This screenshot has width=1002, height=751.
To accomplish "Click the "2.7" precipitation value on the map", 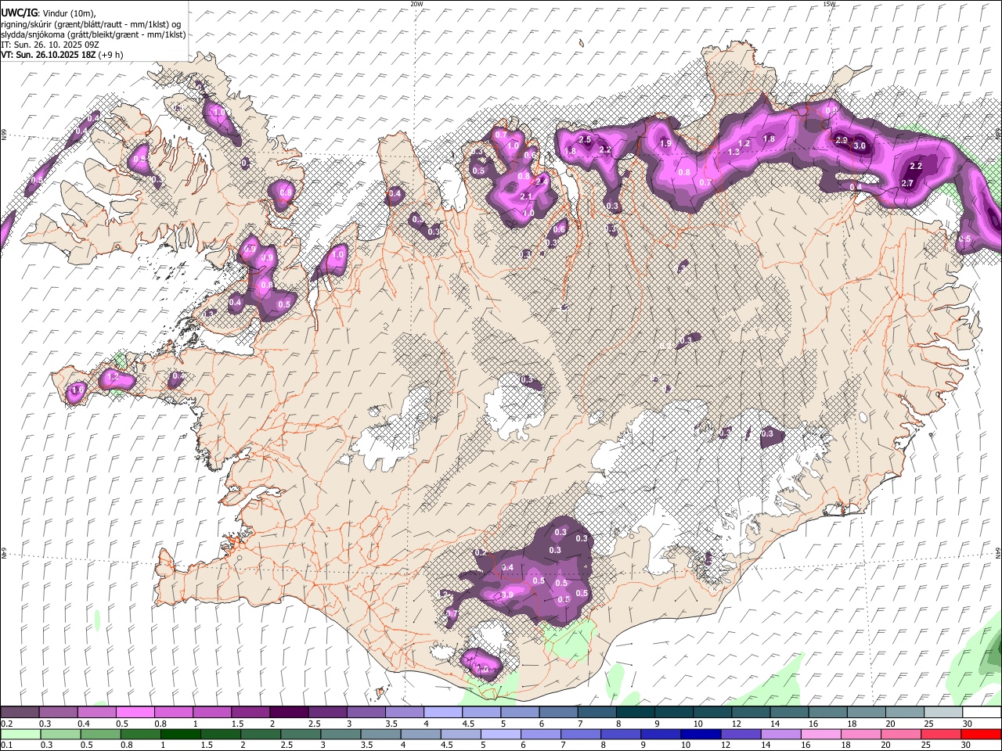I will (907, 183).
